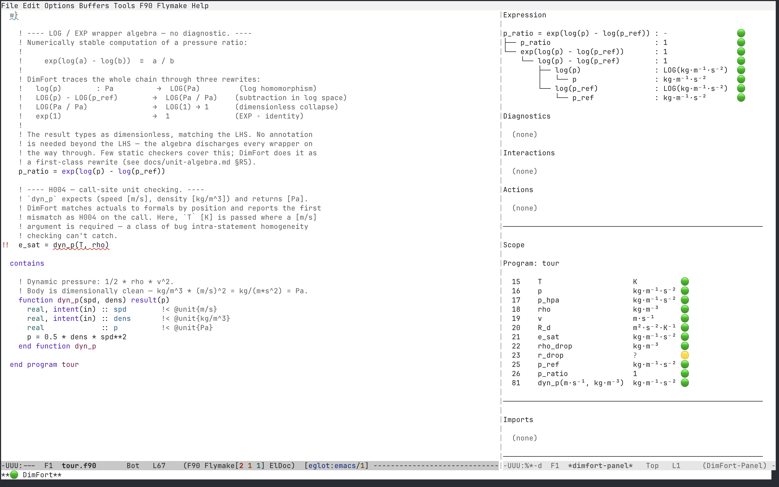Click the Expression section heading
The width and height of the screenshot is (779, 487).
click(525, 15)
